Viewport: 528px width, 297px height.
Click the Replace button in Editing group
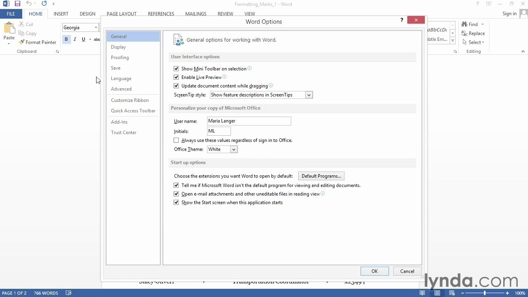[473, 33]
